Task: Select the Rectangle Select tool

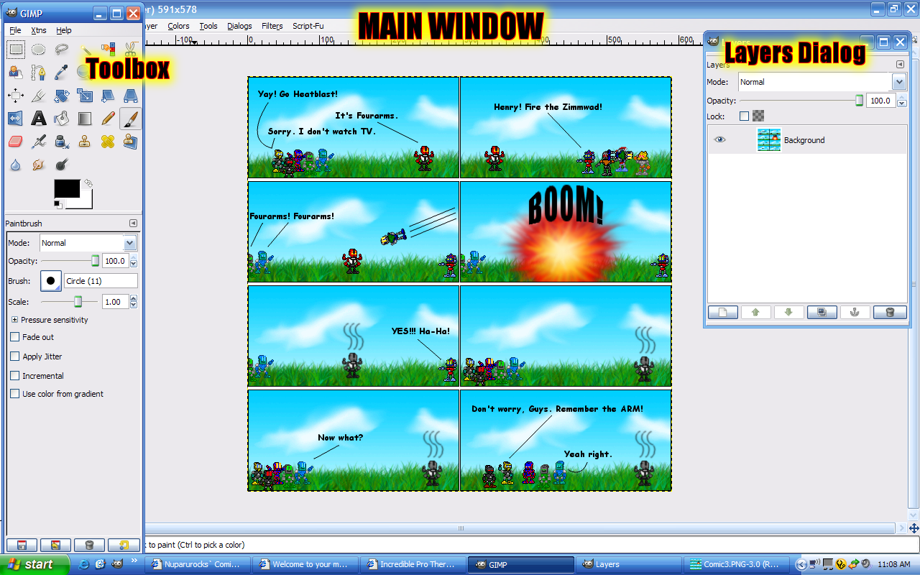Action: (x=16, y=50)
